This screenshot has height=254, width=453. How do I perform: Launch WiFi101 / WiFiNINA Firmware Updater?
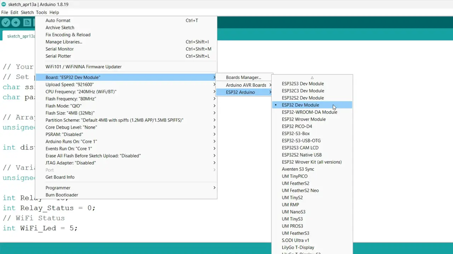pos(126,67)
